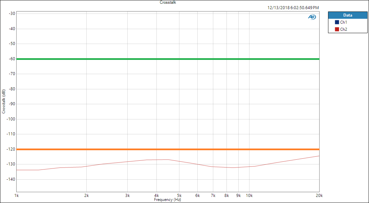
Task: Click the 9k frequency tick label
Action: (238, 195)
